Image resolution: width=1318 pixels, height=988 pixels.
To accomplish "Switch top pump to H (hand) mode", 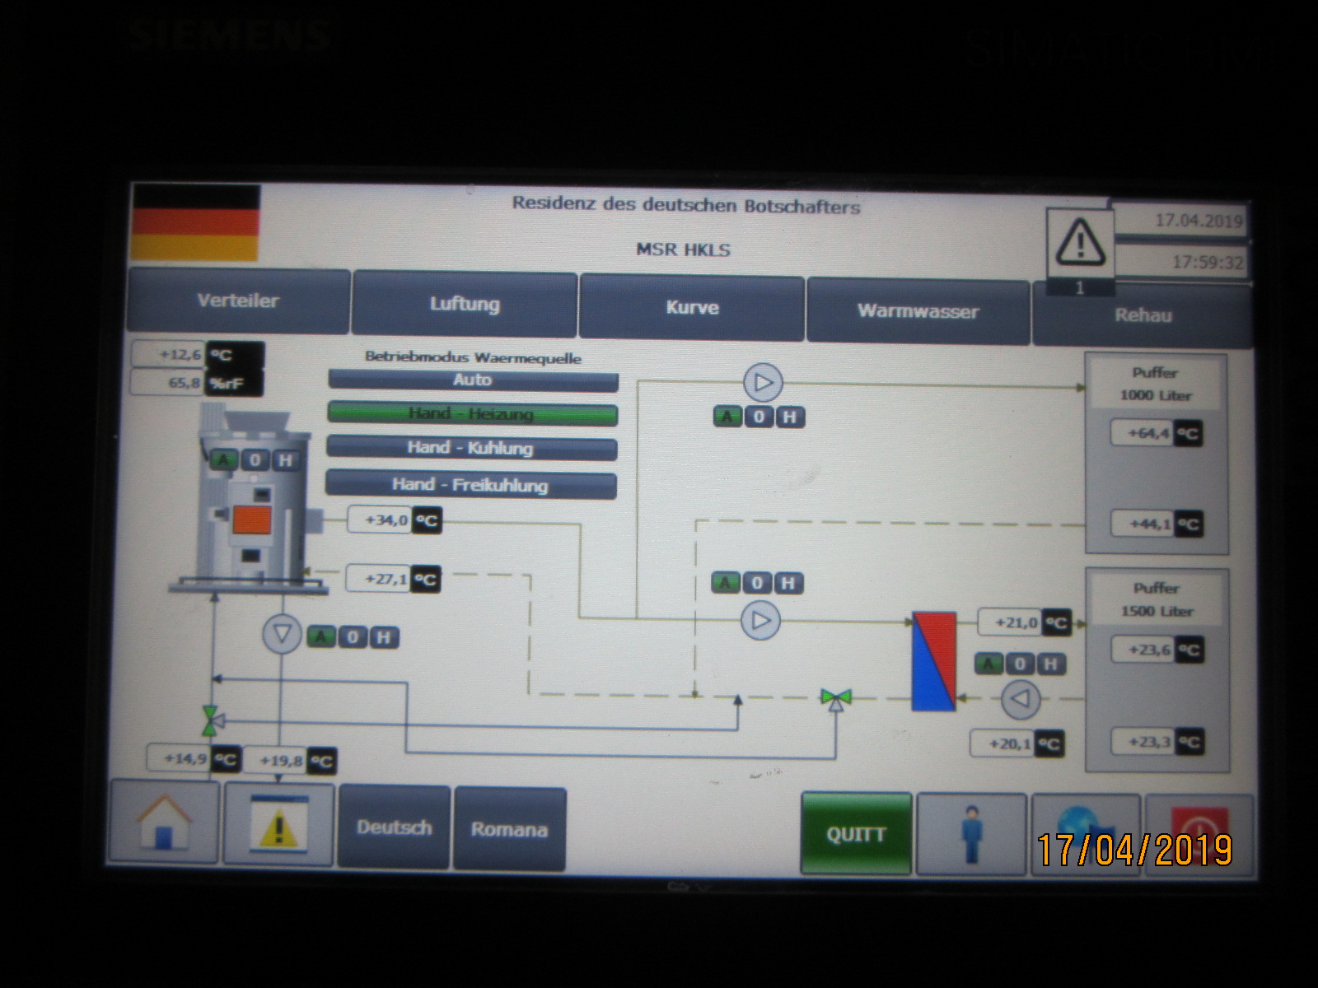I will (789, 417).
